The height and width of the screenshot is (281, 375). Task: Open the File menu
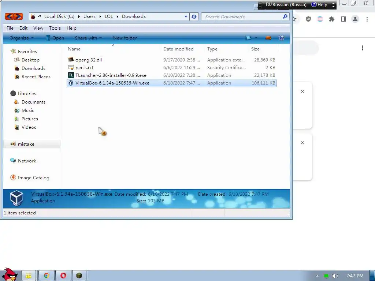(x=10, y=28)
